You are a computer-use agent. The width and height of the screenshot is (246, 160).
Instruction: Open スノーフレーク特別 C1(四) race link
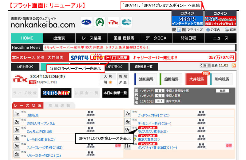(x=45, y=147)
